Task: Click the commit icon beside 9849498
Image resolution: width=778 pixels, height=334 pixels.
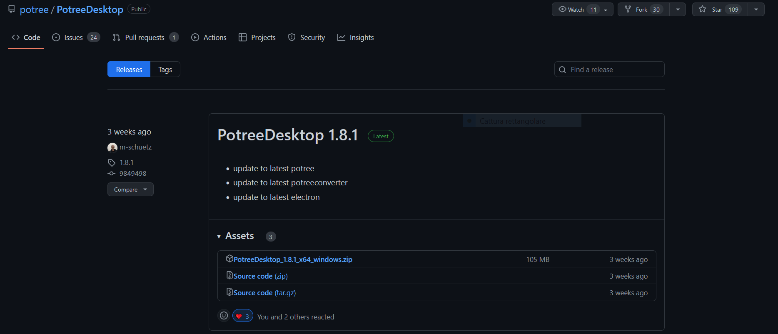Action: (112, 173)
